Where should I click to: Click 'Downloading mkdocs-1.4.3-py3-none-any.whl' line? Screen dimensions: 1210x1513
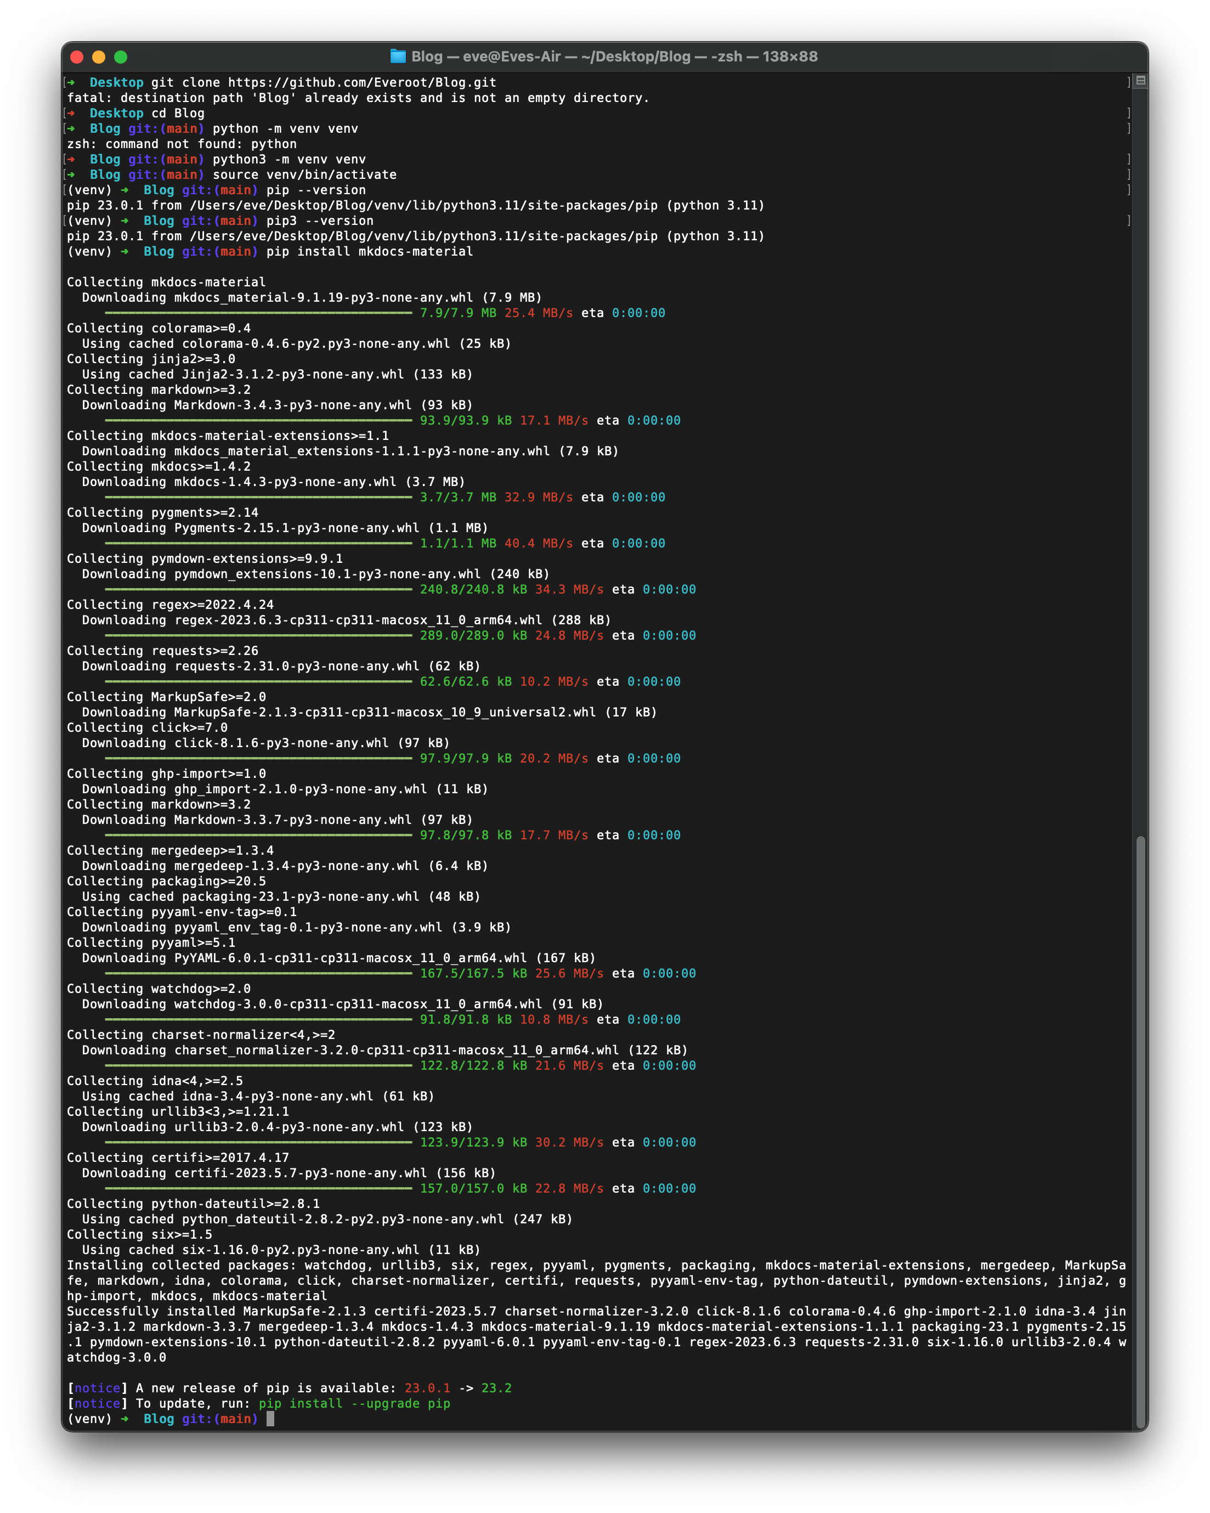pos(274,482)
